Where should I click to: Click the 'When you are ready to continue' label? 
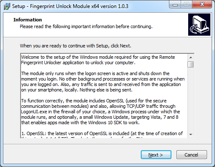[x=75, y=46]
